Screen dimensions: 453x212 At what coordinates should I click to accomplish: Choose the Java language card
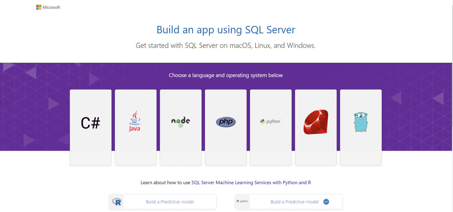136,128
